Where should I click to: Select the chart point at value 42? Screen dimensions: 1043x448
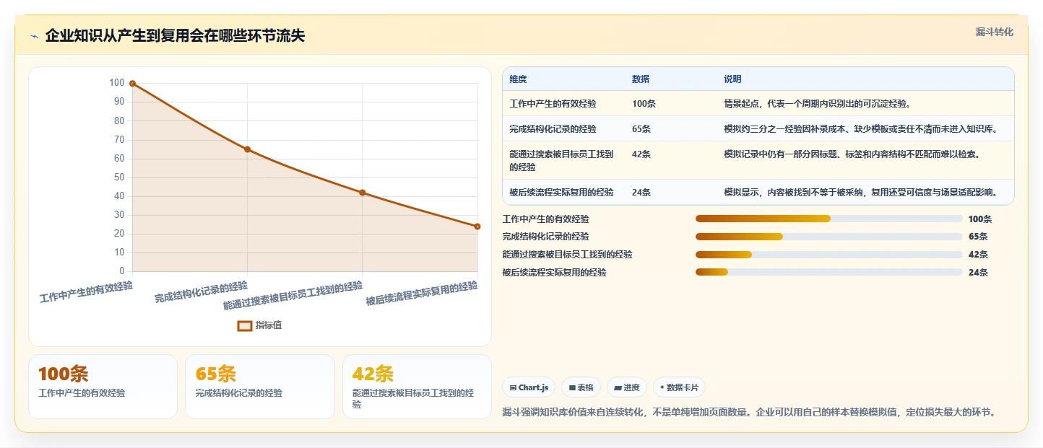(362, 193)
